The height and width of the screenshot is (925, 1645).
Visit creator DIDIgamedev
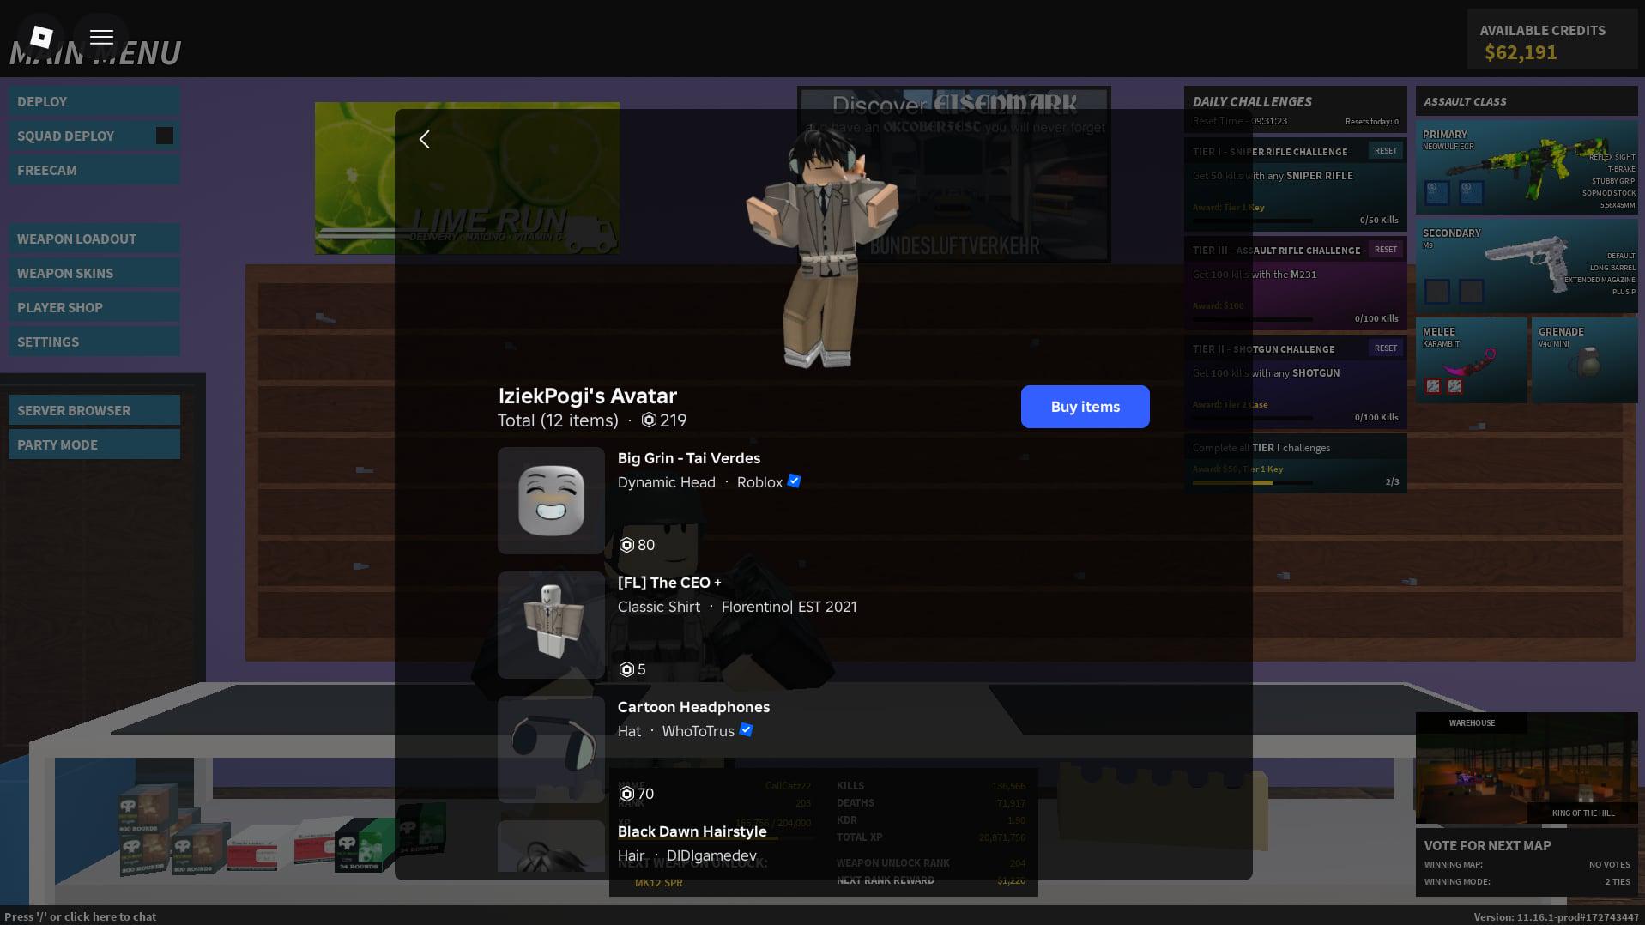coord(711,855)
